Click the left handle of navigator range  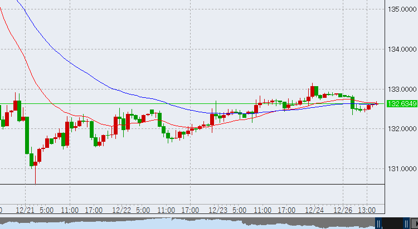click(378, 223)
